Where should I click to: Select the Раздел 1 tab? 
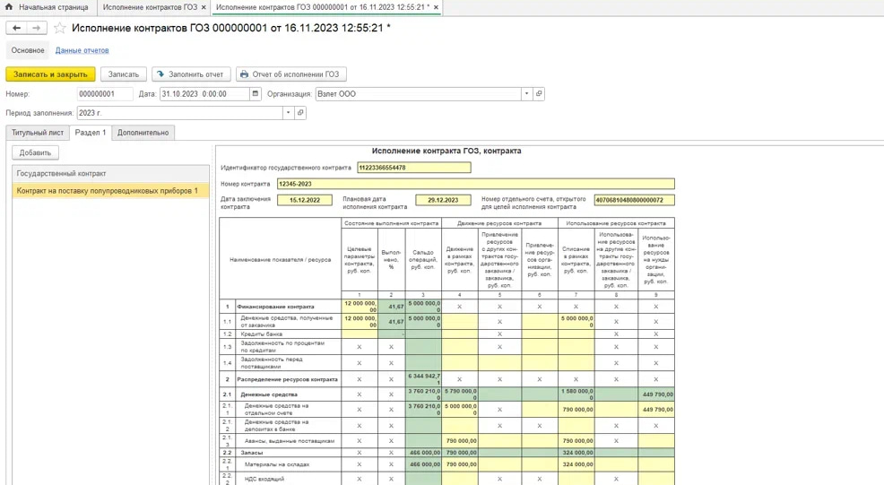click(91, 133)
